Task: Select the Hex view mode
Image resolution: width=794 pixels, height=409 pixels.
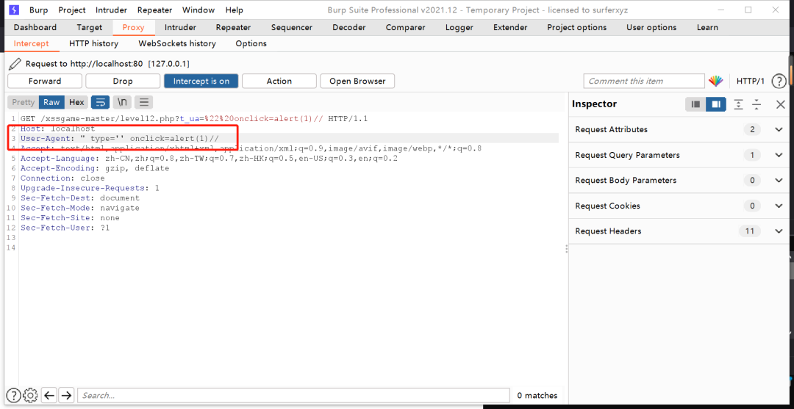Action: tap(76, 102)
